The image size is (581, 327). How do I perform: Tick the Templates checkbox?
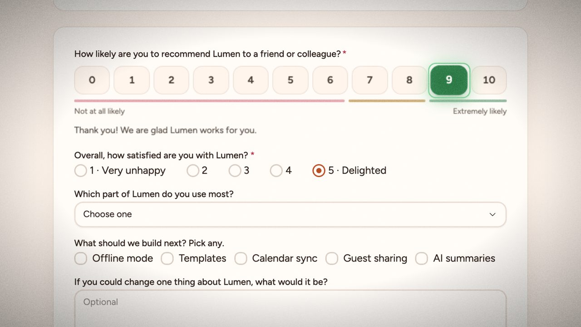tap(167, 258)
